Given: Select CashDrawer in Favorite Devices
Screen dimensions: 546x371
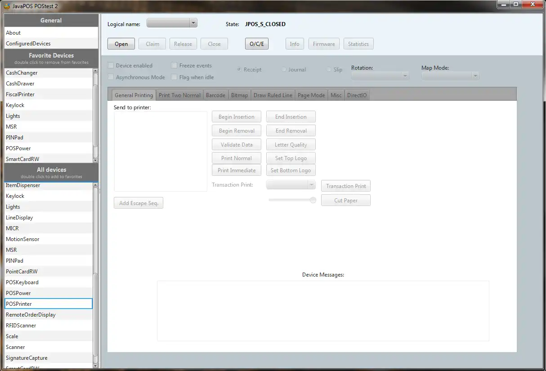Looking at the screenshot, I should tap(48, 84).
